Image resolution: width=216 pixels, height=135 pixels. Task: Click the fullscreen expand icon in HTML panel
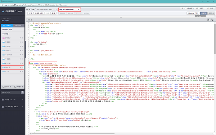[x=212, y=20]
